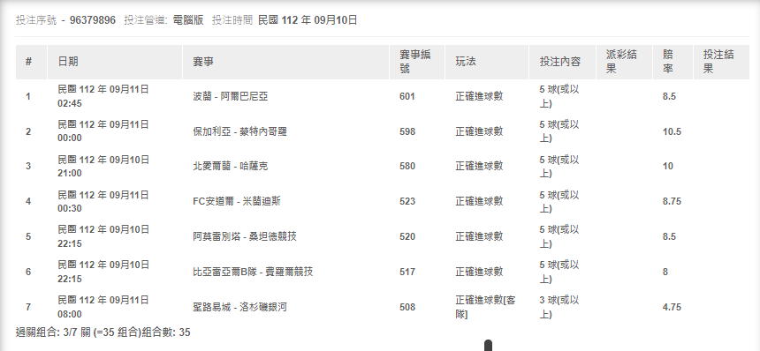The height and width of the screenshot is (351, 760).
Task: Click odds 8.5 in 阿莫雷別塔 row
Action: tap(669, 236)
